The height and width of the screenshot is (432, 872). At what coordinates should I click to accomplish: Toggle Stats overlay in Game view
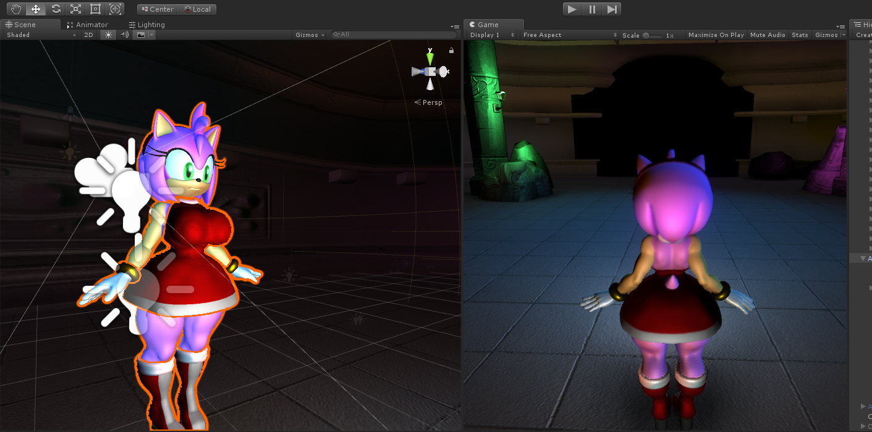pos(800,35)
